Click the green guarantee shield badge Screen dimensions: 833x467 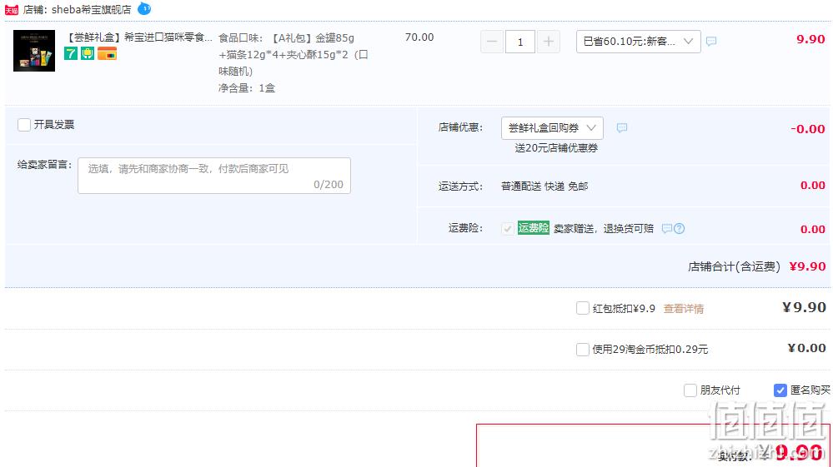click(x=88, y=53)
